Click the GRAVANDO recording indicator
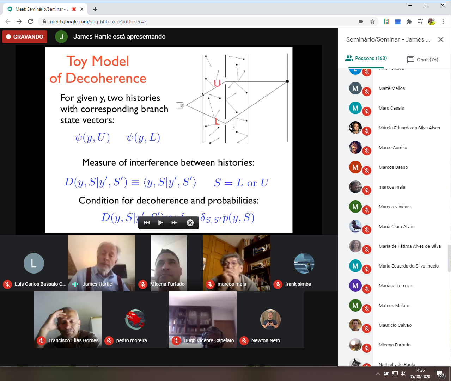The width and height of the screenshot is (451, 381). coord(25,37)
